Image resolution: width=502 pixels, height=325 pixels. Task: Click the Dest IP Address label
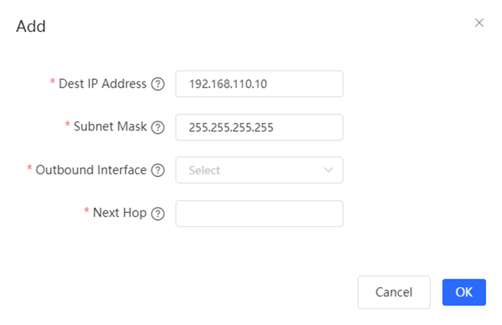102,84
